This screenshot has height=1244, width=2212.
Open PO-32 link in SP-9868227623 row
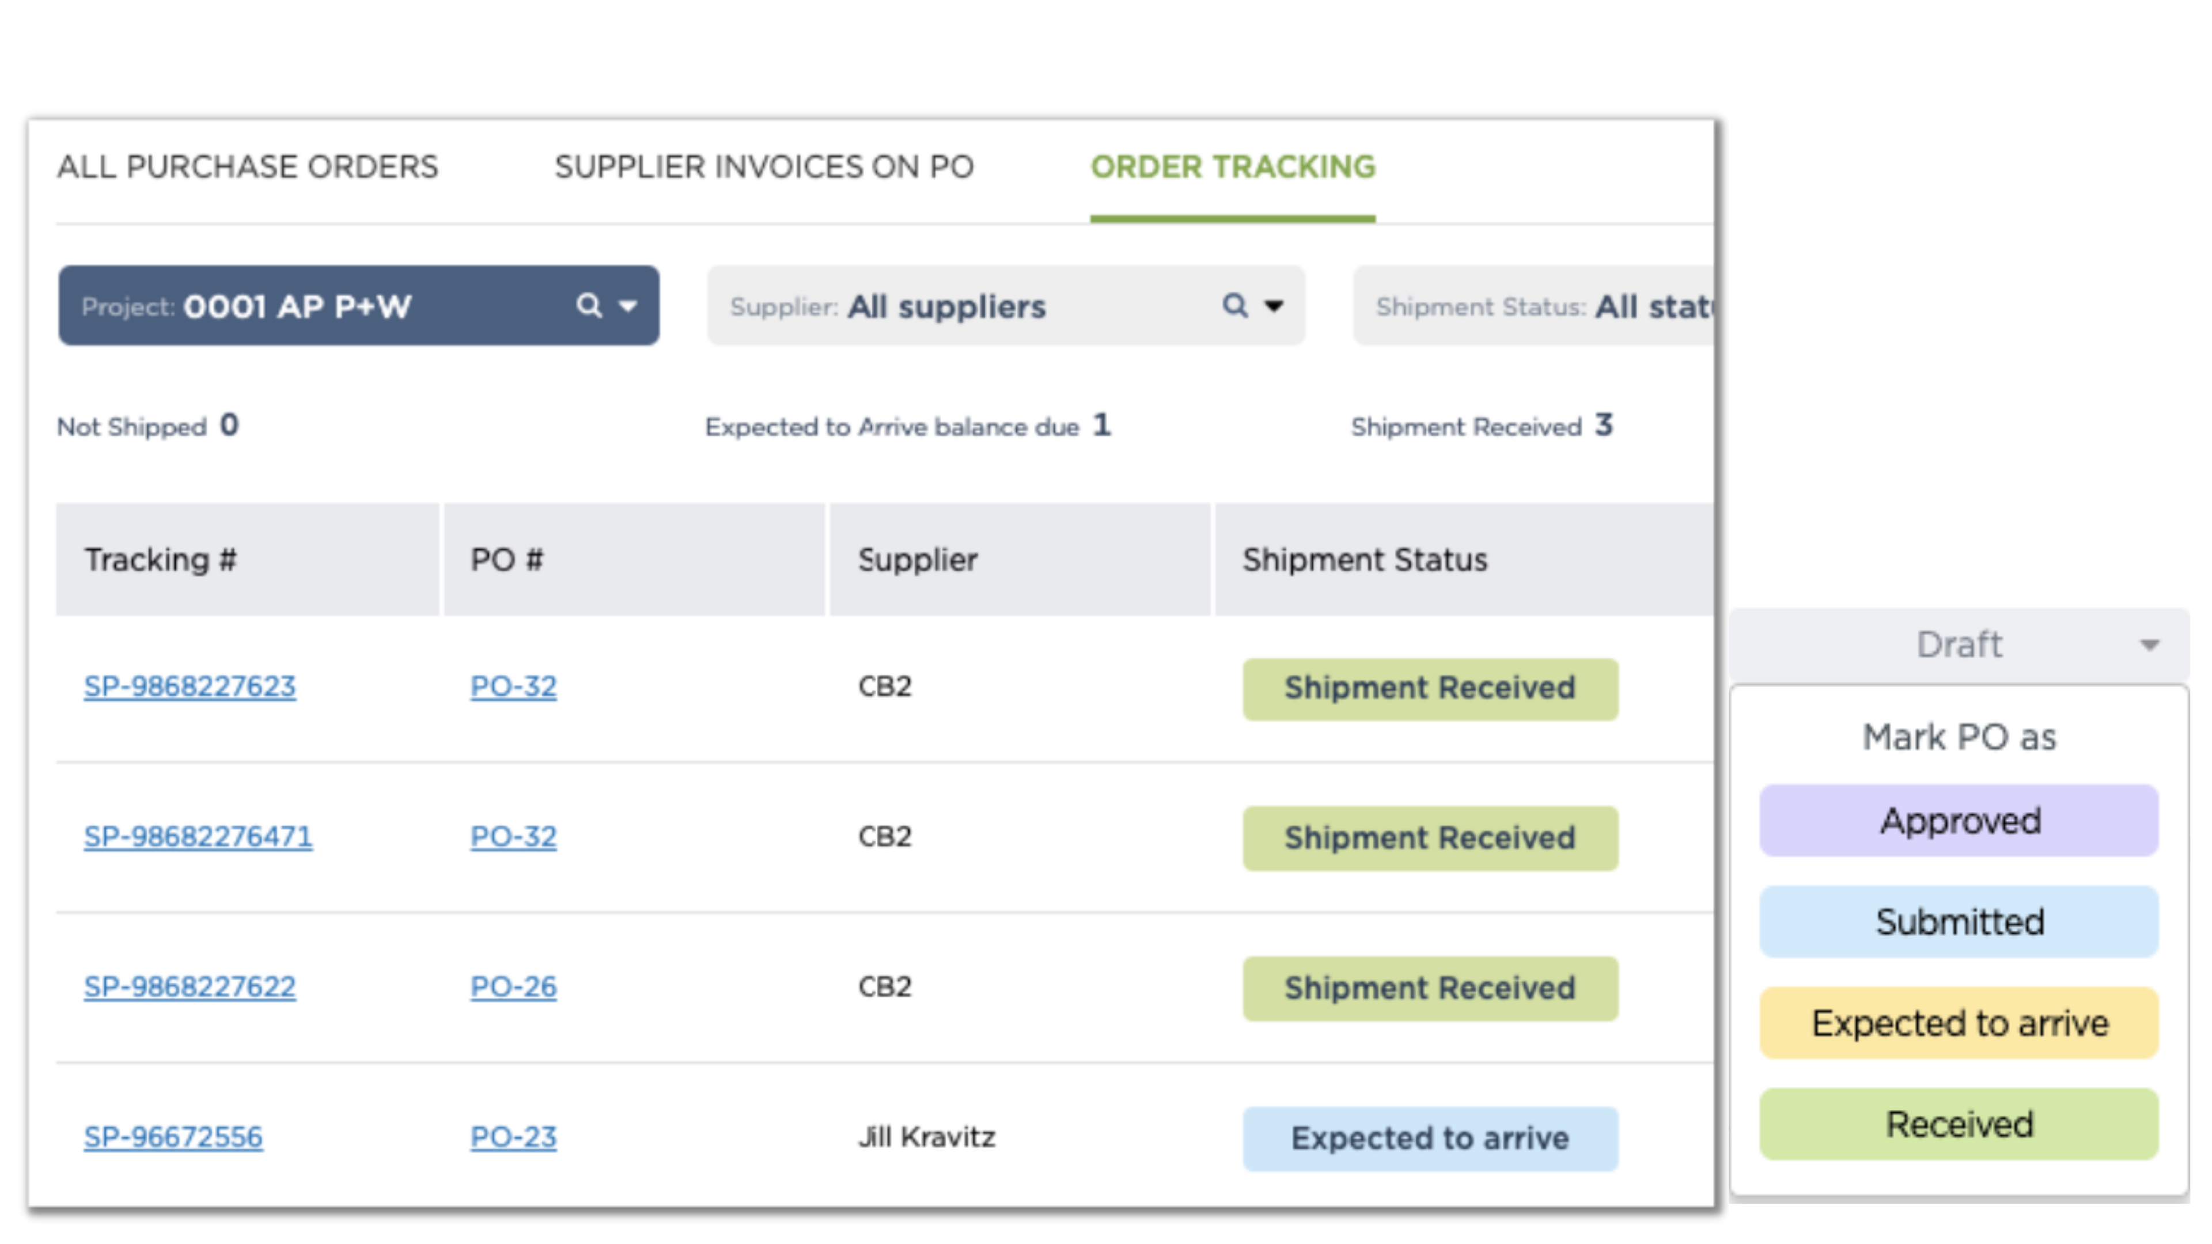513,687
